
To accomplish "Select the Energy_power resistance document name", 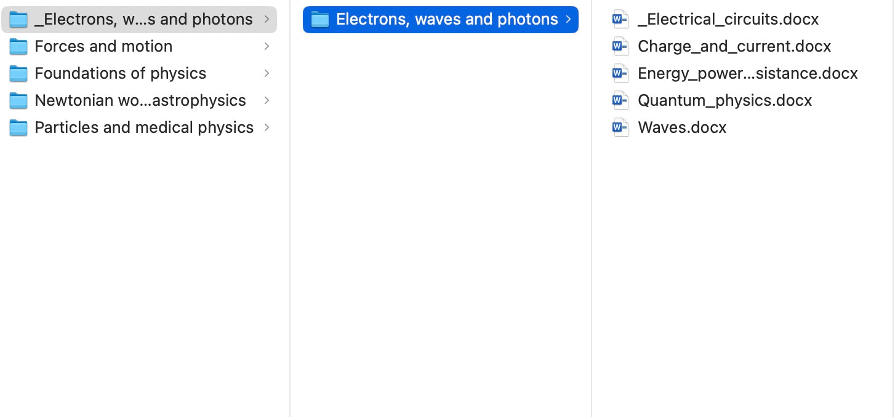I will (747, 74).
